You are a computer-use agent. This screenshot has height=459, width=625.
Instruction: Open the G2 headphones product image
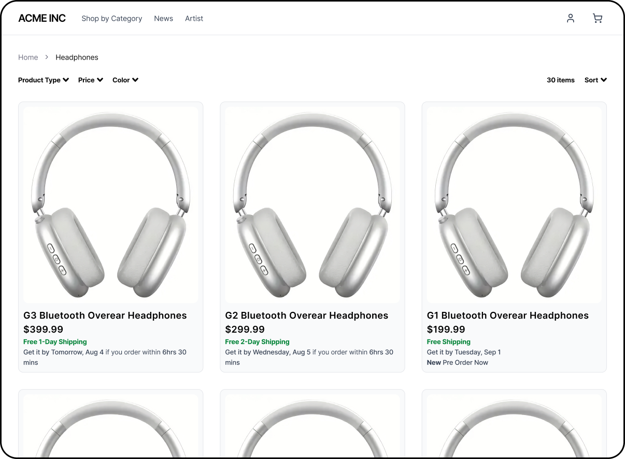pos(312,205)
